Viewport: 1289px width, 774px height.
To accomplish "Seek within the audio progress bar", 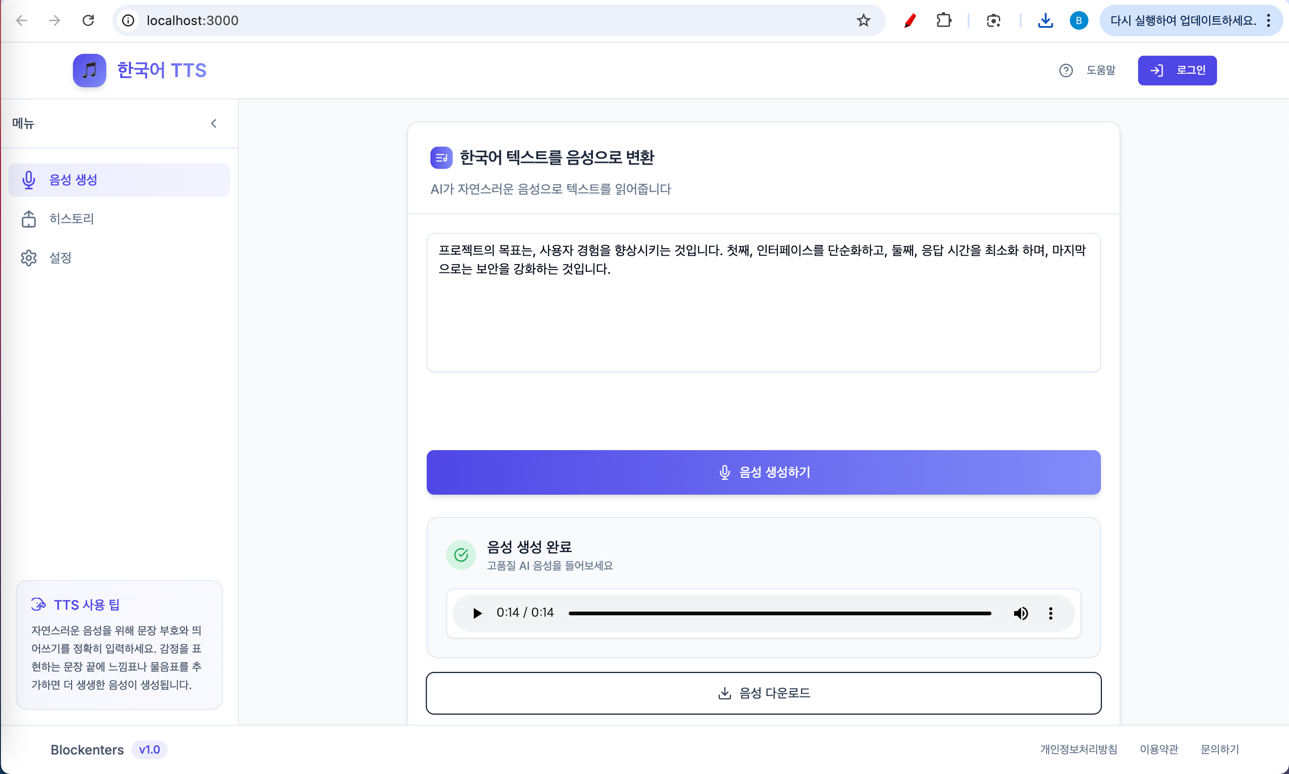I will coord(779,613).
